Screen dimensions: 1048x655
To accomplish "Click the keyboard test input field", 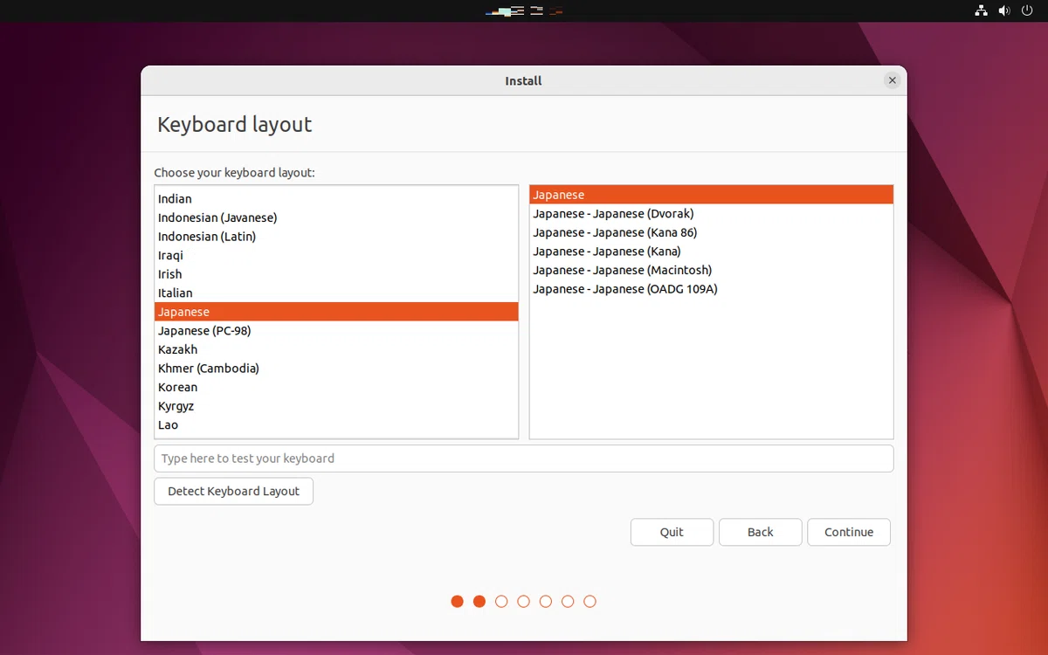I will 524,458.
